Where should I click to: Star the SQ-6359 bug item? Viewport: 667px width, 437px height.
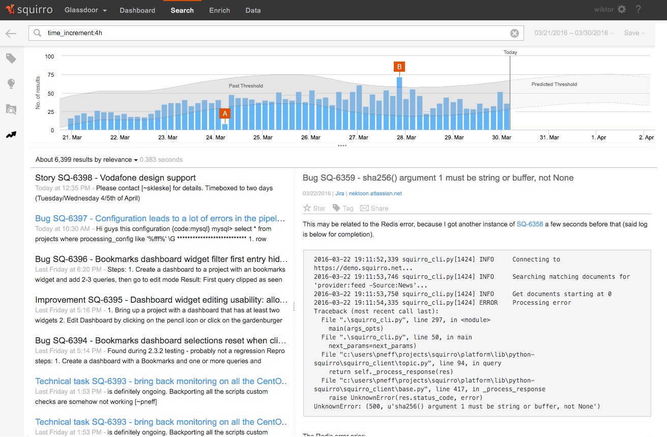[314, 208]
